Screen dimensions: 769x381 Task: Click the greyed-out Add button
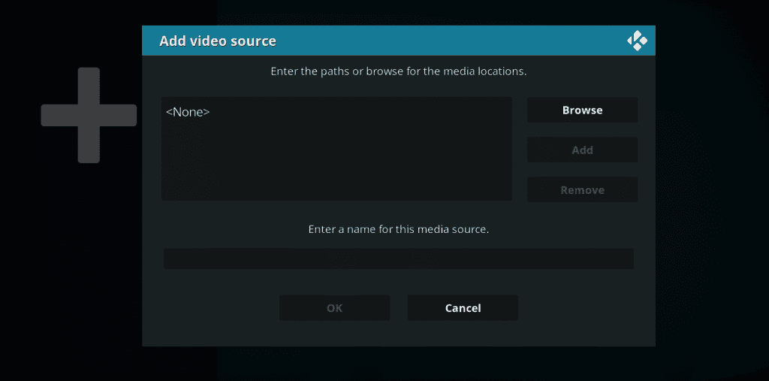point(582,150)
